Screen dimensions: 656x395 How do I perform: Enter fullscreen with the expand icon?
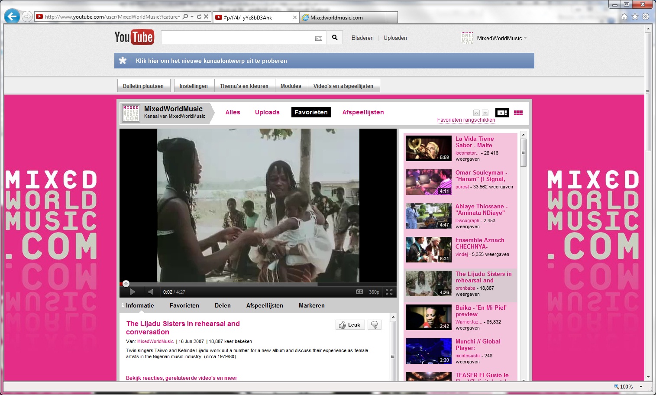click(x=389, y=292)
